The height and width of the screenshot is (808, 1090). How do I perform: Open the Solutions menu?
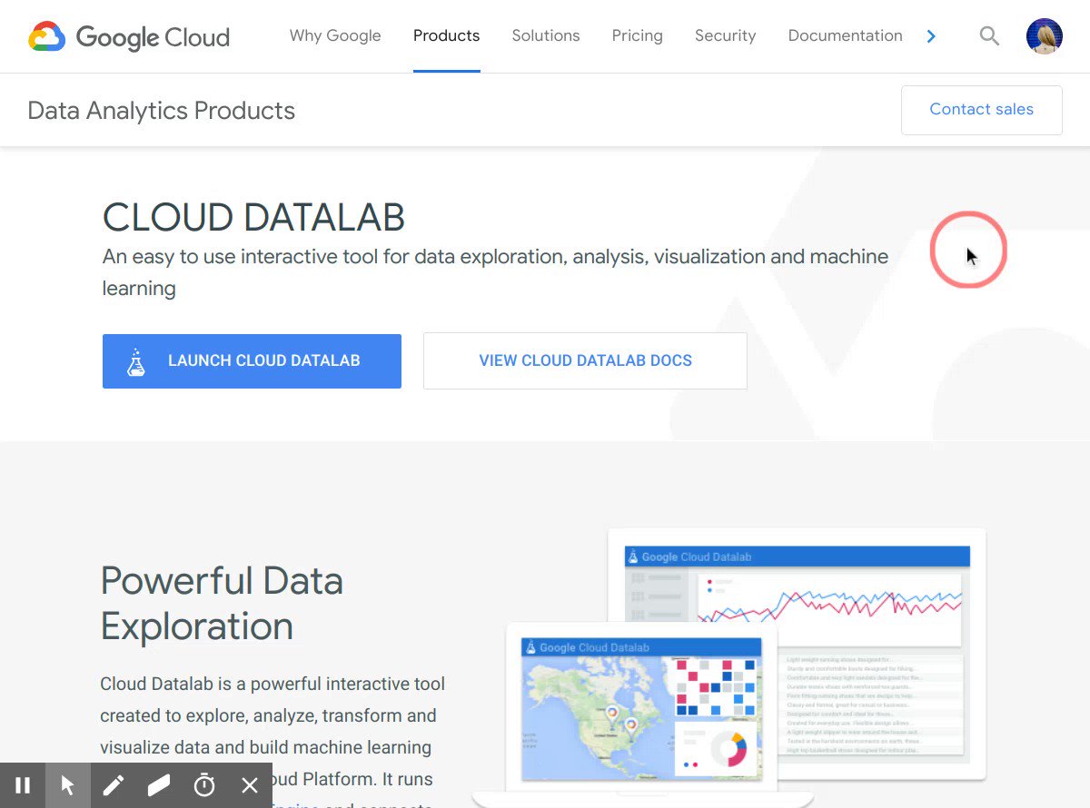[545, 36]
